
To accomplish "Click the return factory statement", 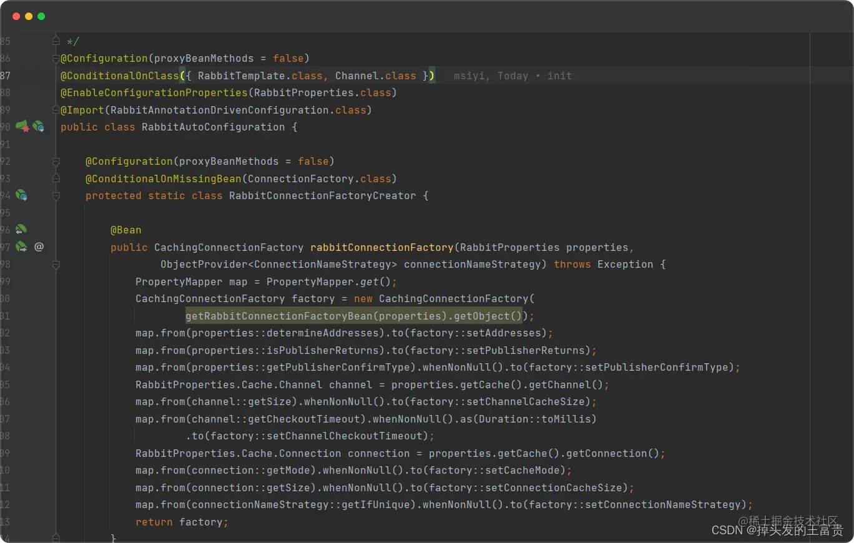I will 182,522.
